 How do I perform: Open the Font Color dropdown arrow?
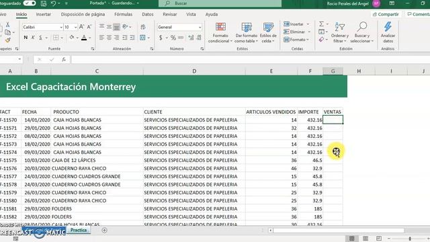90,38
